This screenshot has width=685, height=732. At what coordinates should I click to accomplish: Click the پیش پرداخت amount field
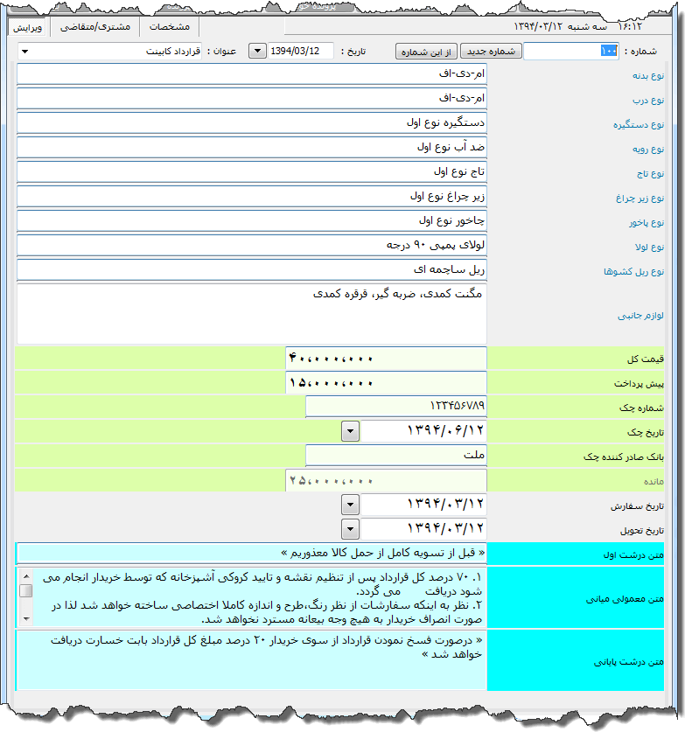(386, 383)
